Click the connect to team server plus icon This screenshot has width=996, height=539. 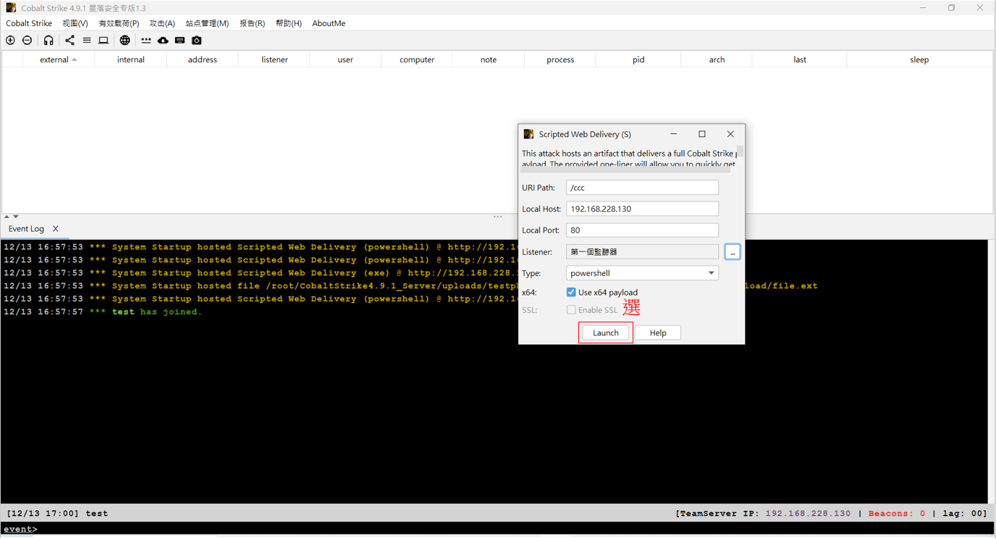click(10, 41)
